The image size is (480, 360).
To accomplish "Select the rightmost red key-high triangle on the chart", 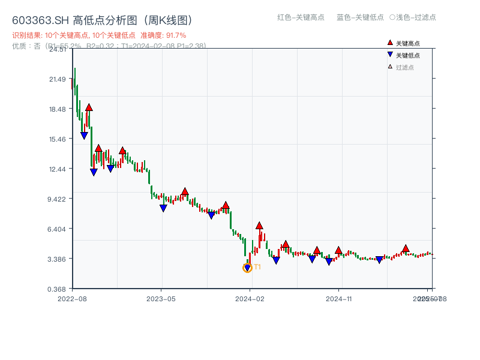I will pos(406,247).
